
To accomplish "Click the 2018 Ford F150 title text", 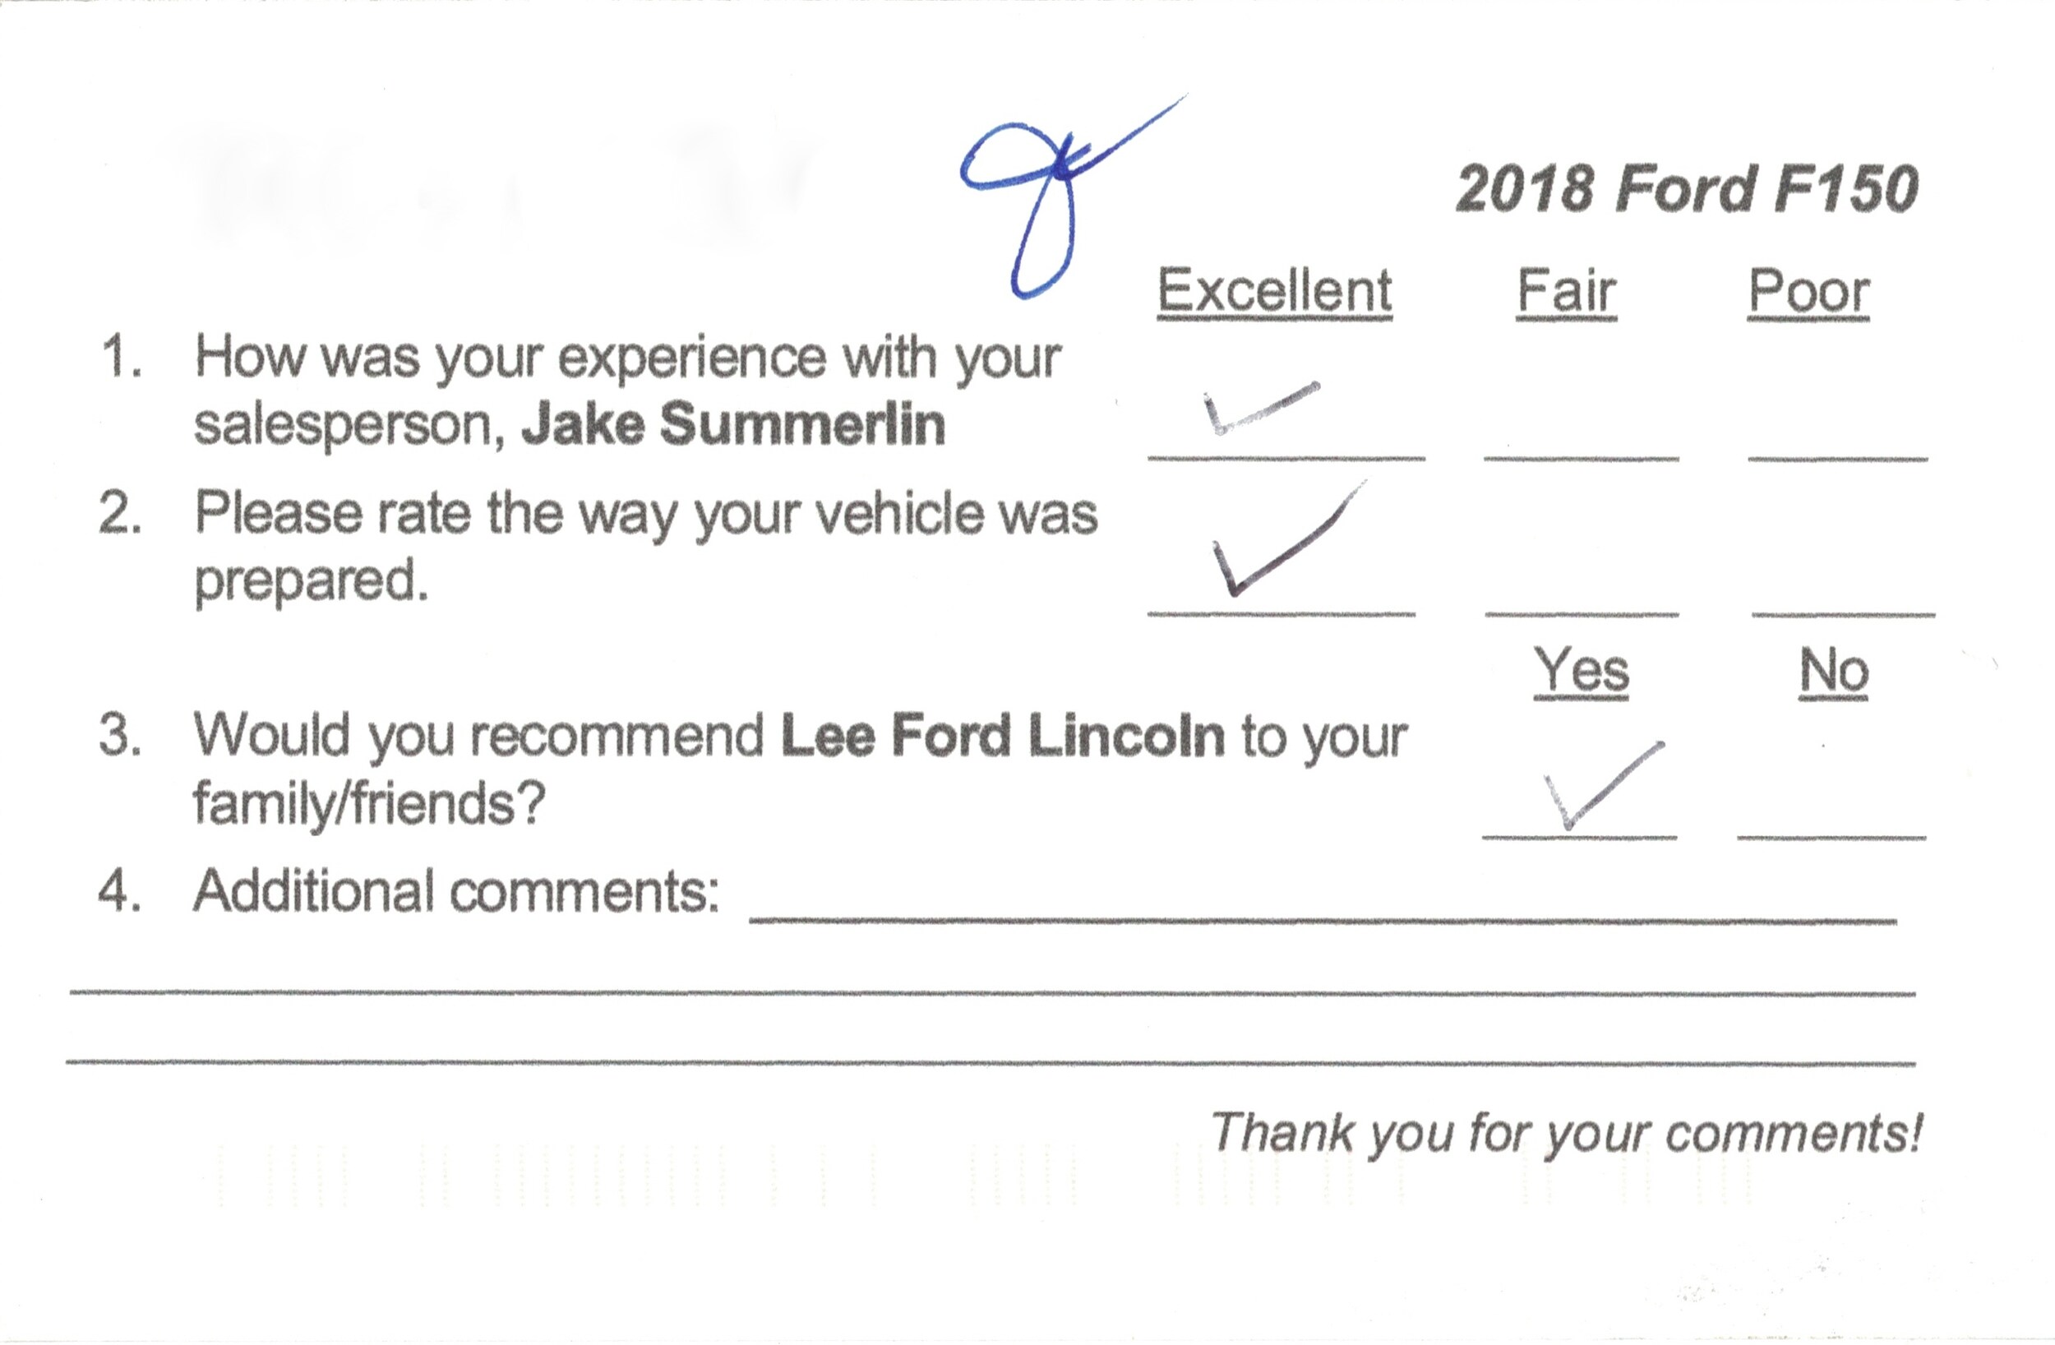I will tap(1686, 189).
